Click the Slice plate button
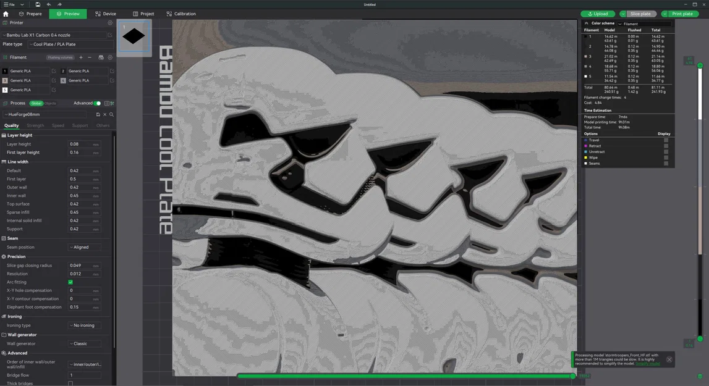 click(640, 14)
